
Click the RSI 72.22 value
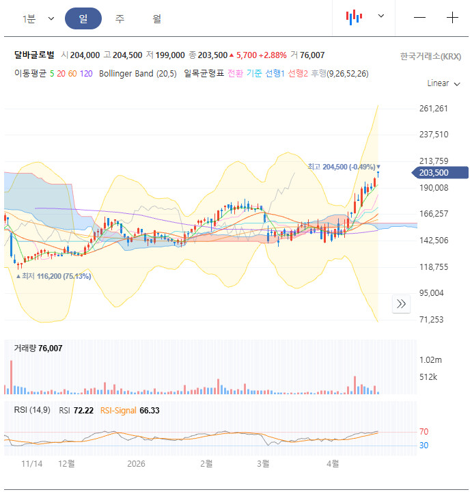click(77, 411)
